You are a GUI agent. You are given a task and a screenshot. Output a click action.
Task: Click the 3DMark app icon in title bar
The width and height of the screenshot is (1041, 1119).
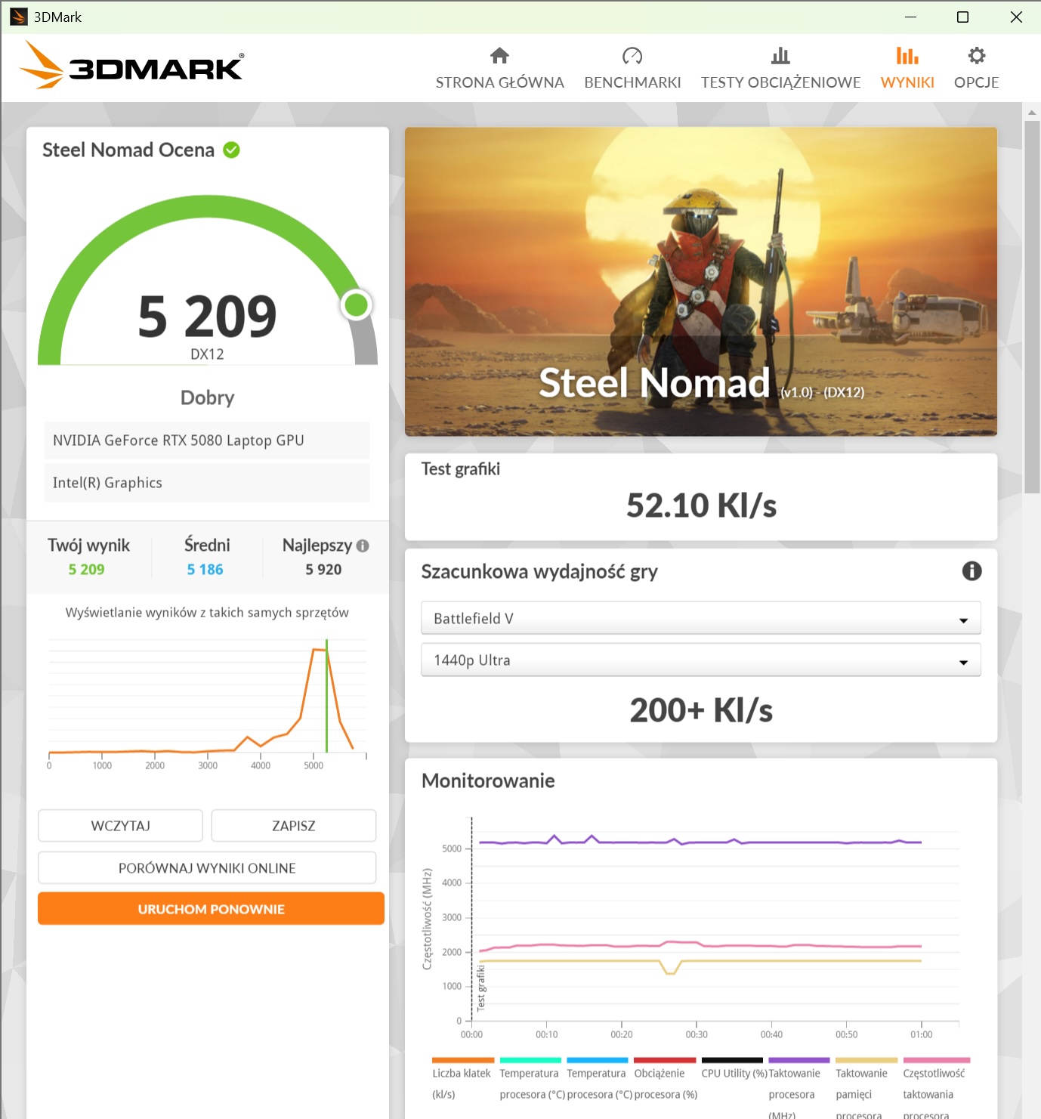tap(19, 17)
